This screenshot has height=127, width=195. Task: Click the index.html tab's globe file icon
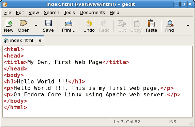pos(6,41)
